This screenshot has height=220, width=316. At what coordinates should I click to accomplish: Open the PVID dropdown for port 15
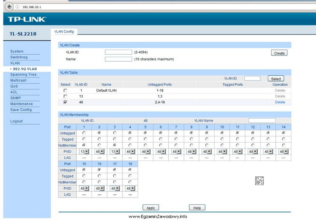pyautogui.click(x=84, y=188)
